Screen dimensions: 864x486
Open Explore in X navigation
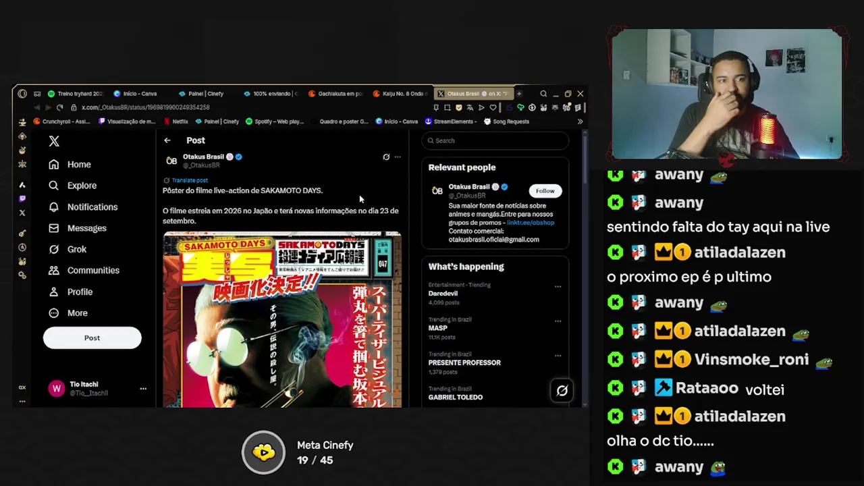72,186
